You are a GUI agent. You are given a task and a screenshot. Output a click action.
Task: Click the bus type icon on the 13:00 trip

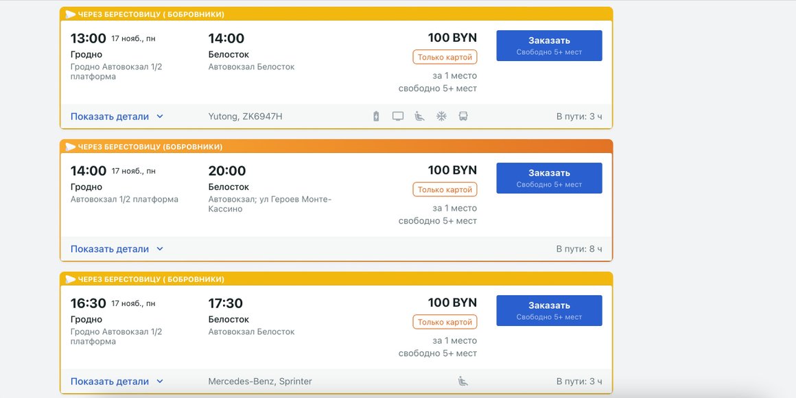463,117
